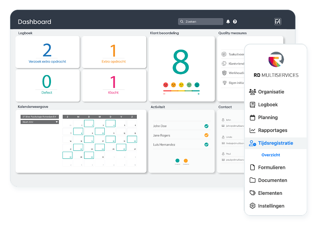Click the Werkhouding shield icon
Image resolution: width=321 pixels, height=229 pixels.
pyautogui.click(x=224, y=73)
